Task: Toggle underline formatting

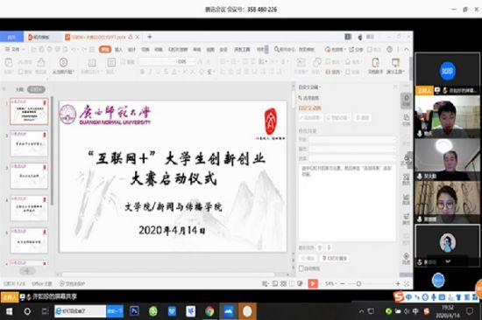Action: pyautogui.click(x=159, y=72)
